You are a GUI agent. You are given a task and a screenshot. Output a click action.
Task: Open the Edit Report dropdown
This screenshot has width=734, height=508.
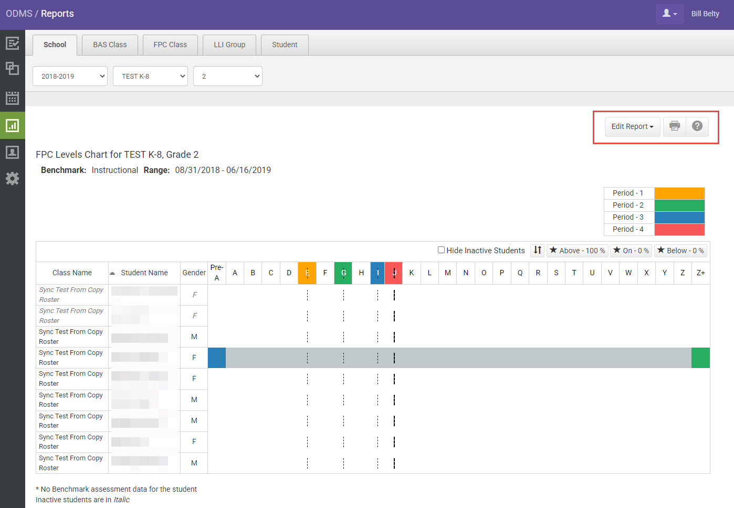click(x=632, y=126)
